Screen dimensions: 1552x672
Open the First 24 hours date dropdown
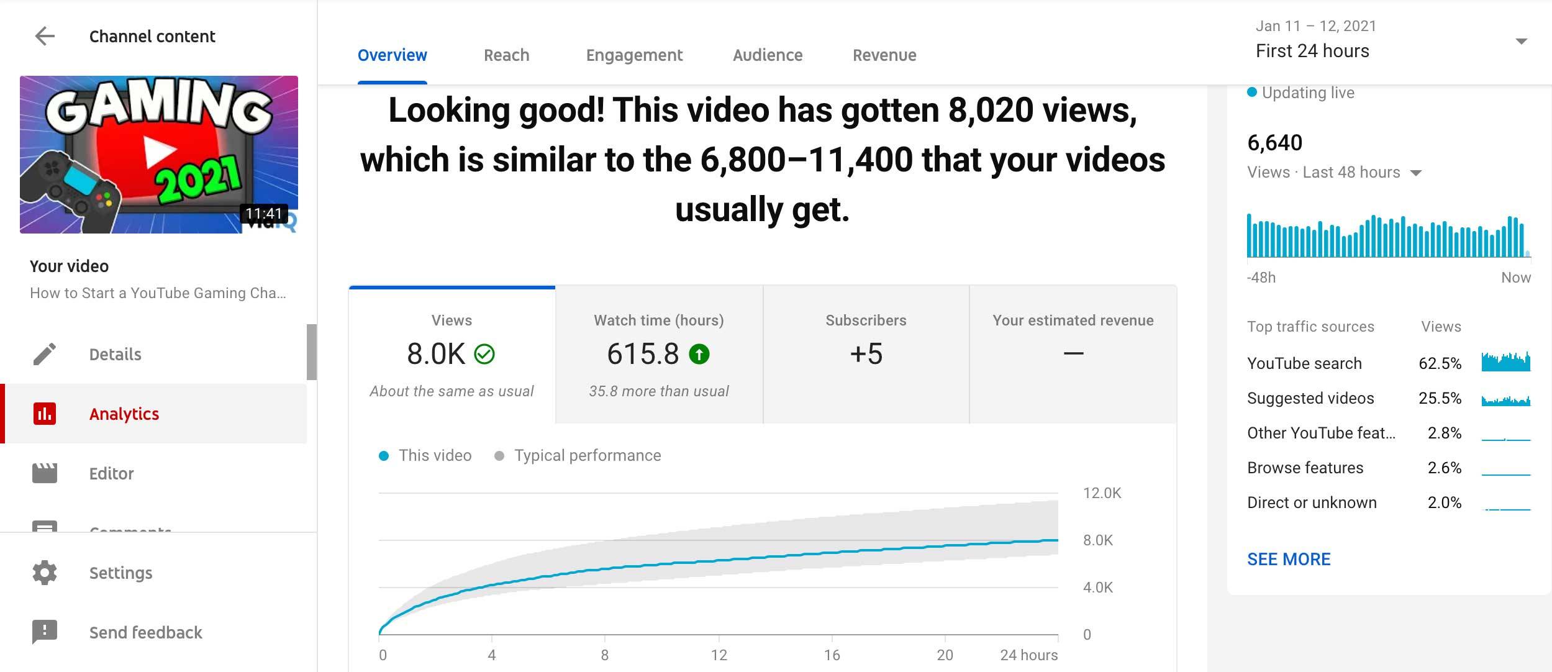point(1521,42)
